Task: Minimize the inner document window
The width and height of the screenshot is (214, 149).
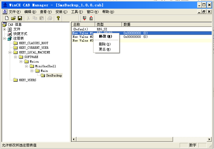Action: (199, 12)
